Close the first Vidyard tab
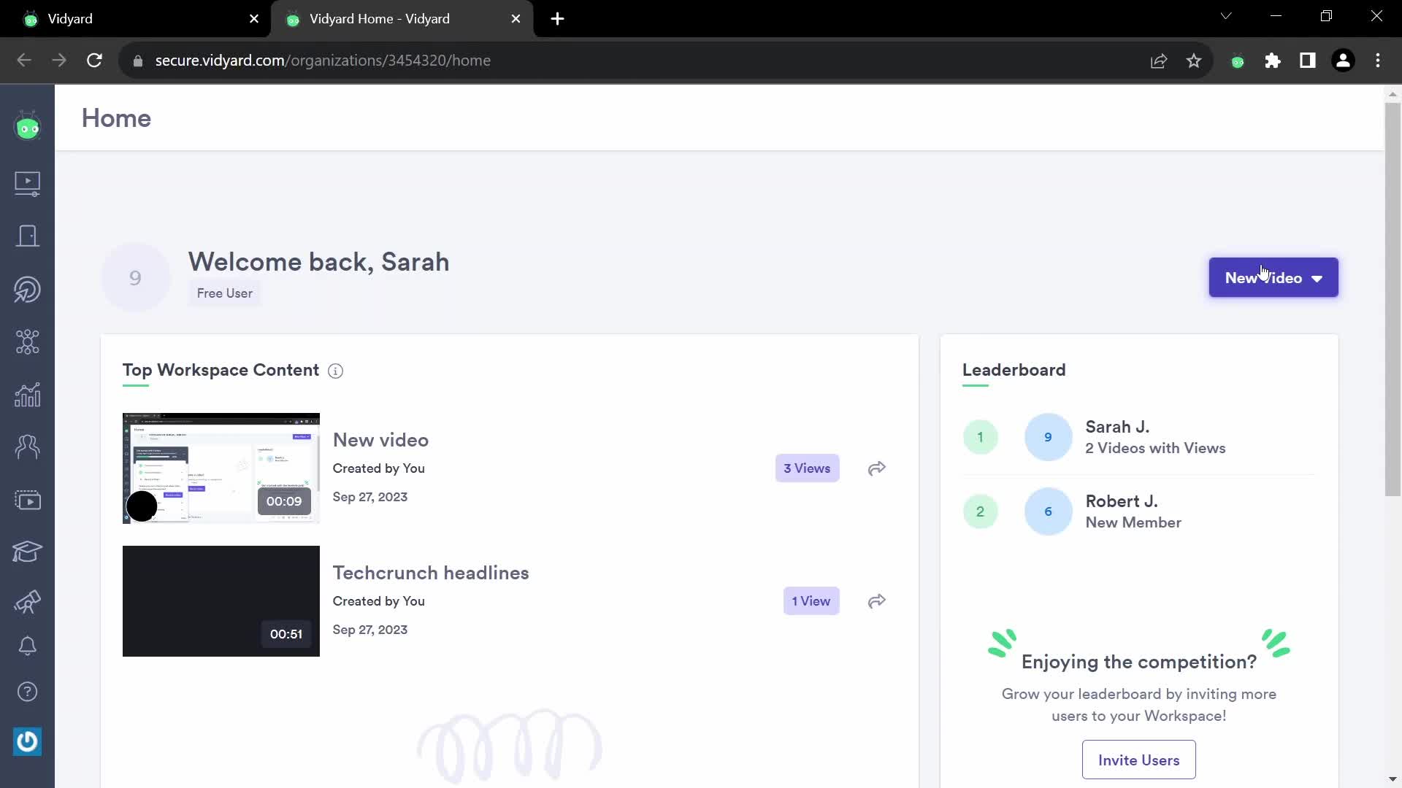Image resolution: width=1402 pixels, height=788 pixels. point(254,19)
